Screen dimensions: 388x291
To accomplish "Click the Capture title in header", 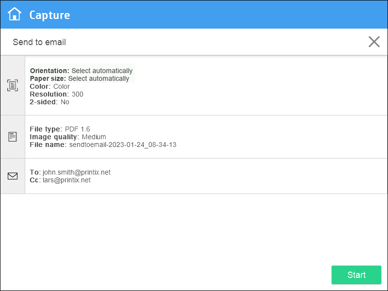I will click(49, 15).
